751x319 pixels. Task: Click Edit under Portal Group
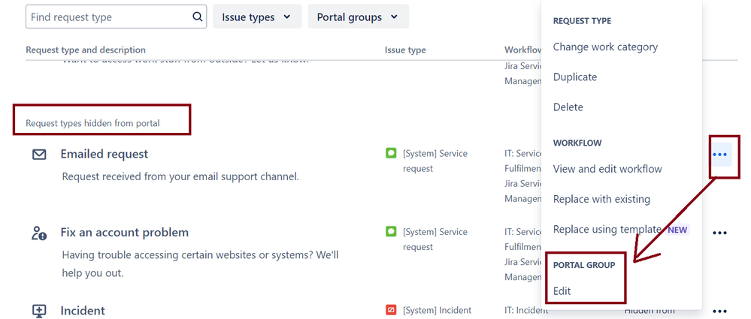(x=562, y=290)
